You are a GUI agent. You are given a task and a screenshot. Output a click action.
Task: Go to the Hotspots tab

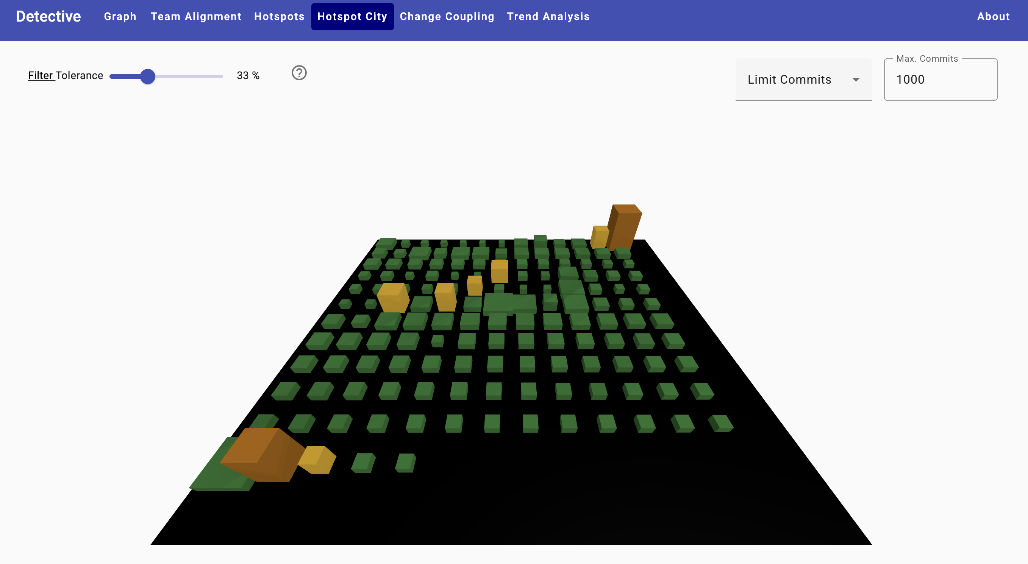coord(279,16)
